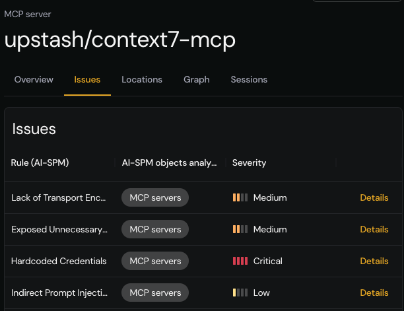Click the Low severity yellow bar icon
This screenshot has width=404, height=311.
[240, 293]
